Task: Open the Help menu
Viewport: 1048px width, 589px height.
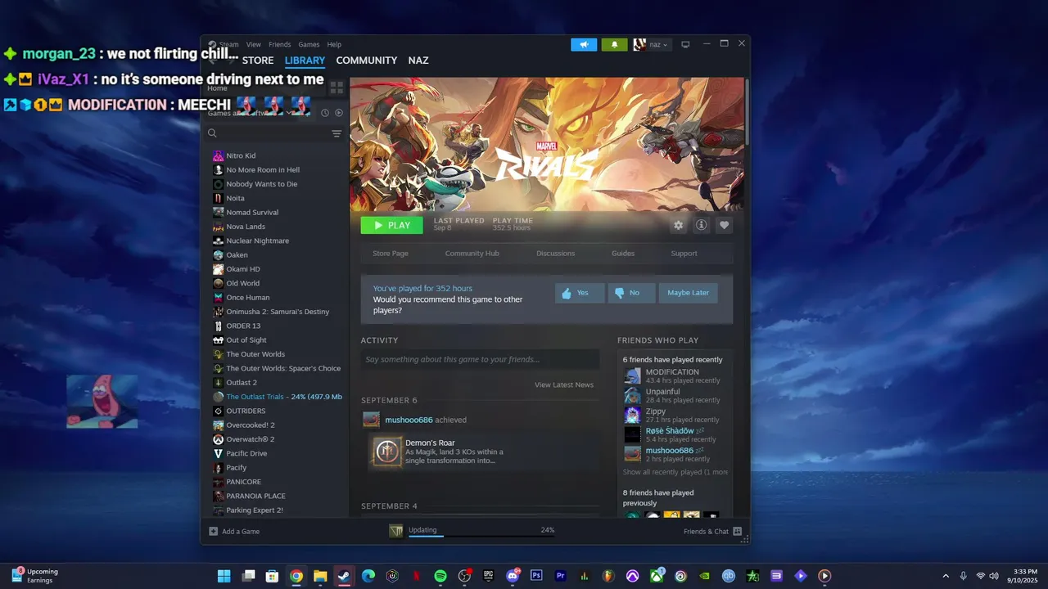Action: [x=334, y=45]
